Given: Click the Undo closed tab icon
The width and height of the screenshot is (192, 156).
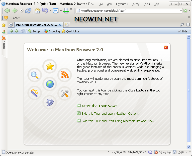Looking at the screenshot, I should (x=45, y=11).
